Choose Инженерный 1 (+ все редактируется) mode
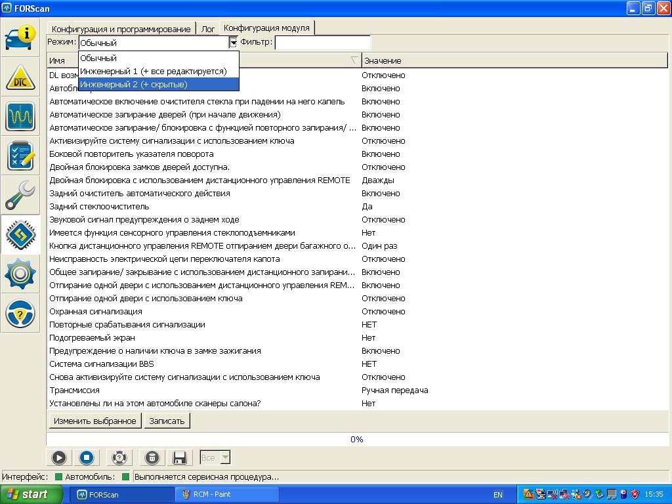The width and height of the screenshot is (672, 504). (159, 71)
